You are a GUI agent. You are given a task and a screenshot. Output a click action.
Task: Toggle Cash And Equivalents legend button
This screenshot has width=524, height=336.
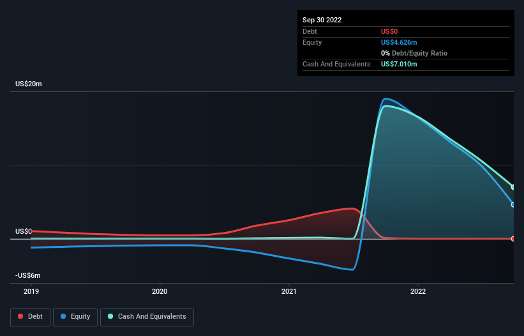(147, 317)
